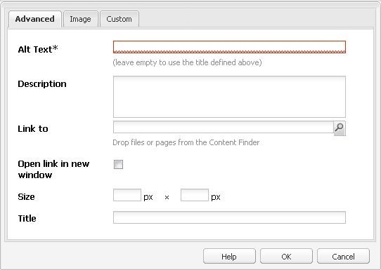This screenshot has width=381, height=270.
Task: Confirm dialog with OK button
Action: point(286,256)
